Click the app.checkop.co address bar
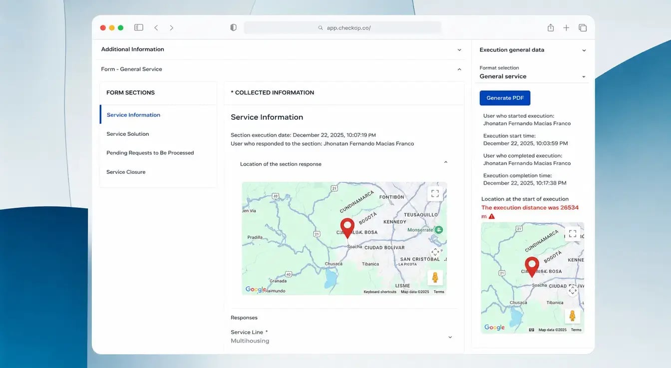 [342, 28]
